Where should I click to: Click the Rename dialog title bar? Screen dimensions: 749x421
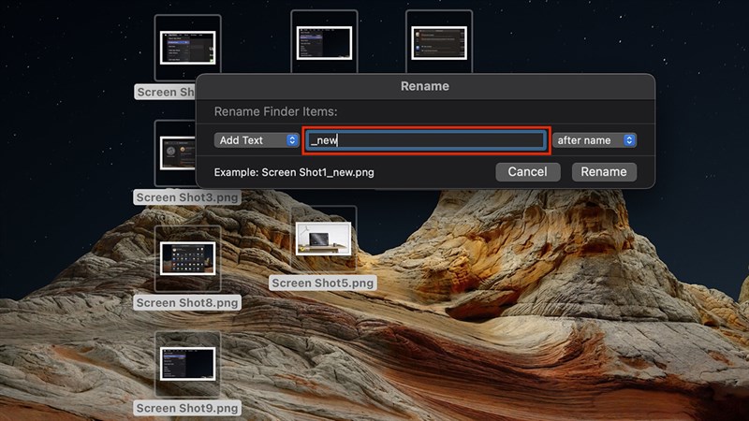pos(424,86)
